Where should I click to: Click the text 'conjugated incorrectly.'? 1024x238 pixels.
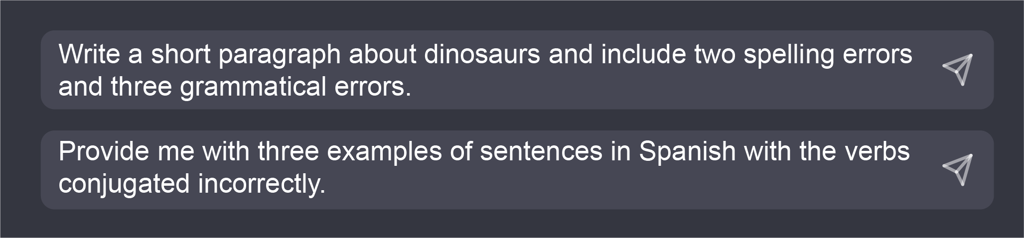click(192, 184)
